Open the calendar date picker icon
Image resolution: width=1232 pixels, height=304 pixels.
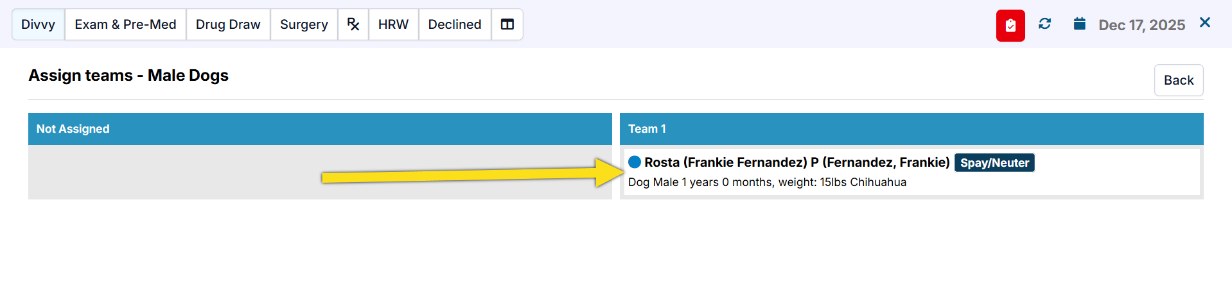1080,24
